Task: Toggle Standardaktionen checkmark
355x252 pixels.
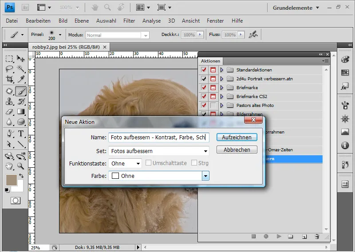Action: (204, 70)
